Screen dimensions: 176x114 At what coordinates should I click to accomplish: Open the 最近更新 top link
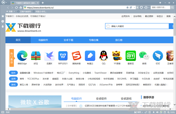click(x=149, y=16)
